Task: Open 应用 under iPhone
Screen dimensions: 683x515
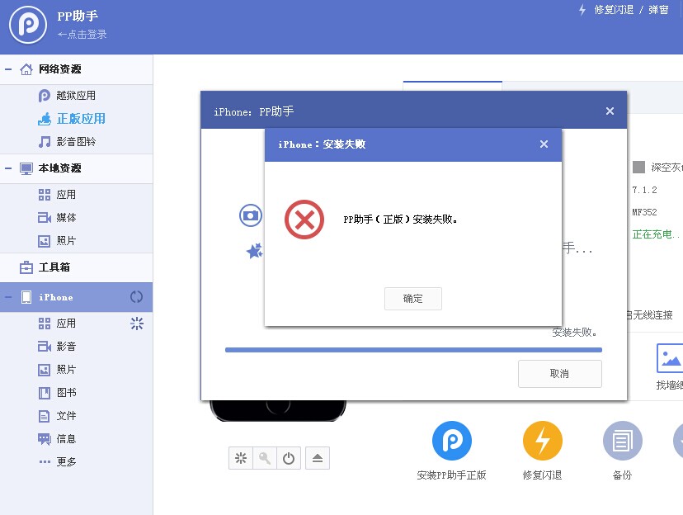Action: 66,324
